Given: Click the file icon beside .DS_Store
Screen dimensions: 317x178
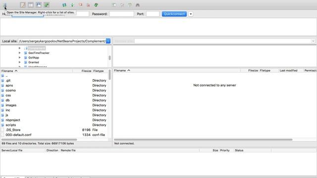Looking at the screenshot, I should tap(2, 130).
